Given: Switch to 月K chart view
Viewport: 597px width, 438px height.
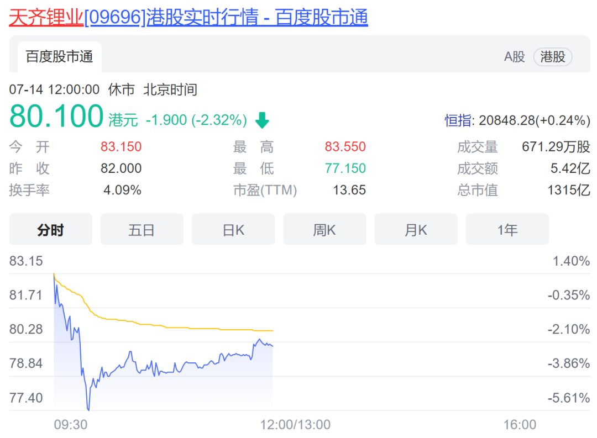Looking at the screenshot, I should [416, 230].
